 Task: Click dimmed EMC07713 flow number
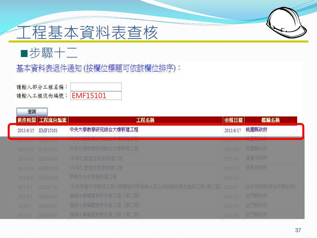pyautogui.click(x=48, y=187)
